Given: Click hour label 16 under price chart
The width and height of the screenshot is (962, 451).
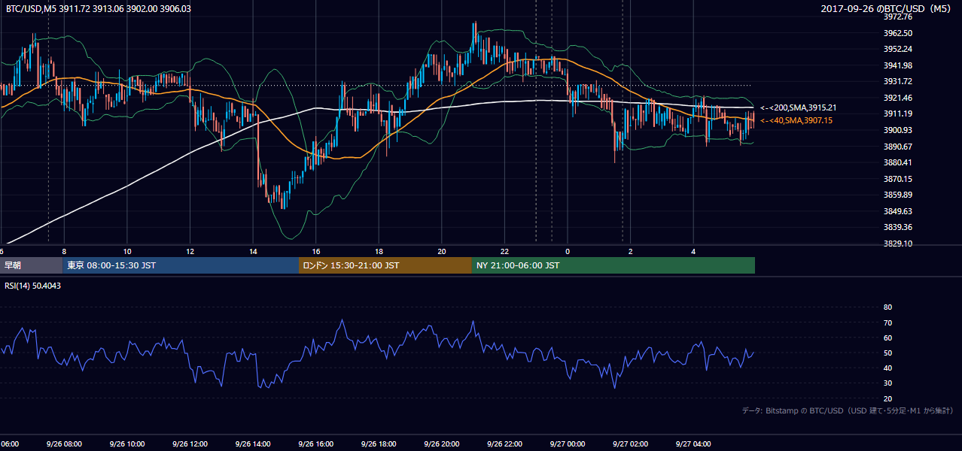Looking at the screenshot, I should [316, 251].
